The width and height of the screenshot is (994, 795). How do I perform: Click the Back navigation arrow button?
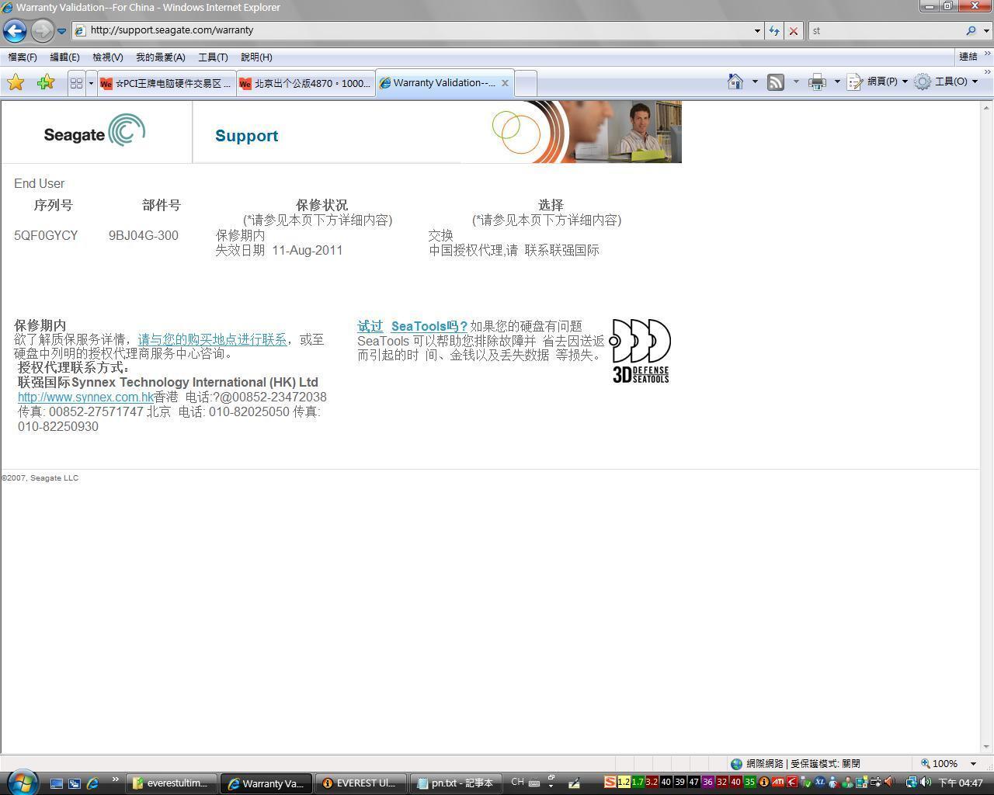coord(15,31)
